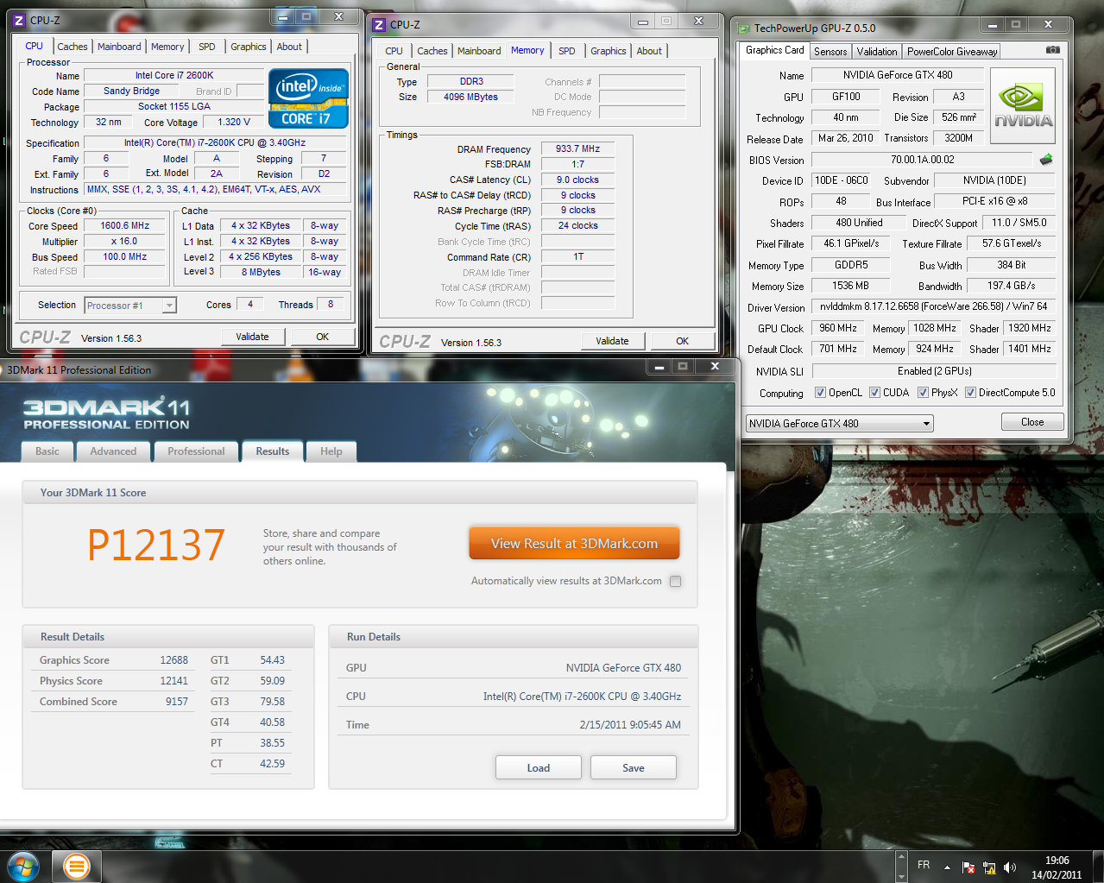Open About tab in left CPU-Z window
Image resolution: width=1104 pixels, height=883 pixels.
289,47
